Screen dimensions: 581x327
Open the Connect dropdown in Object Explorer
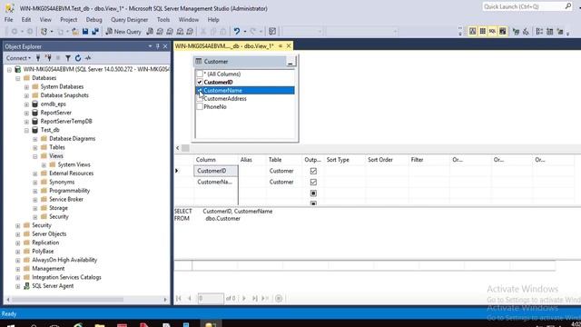pos(18,58)
